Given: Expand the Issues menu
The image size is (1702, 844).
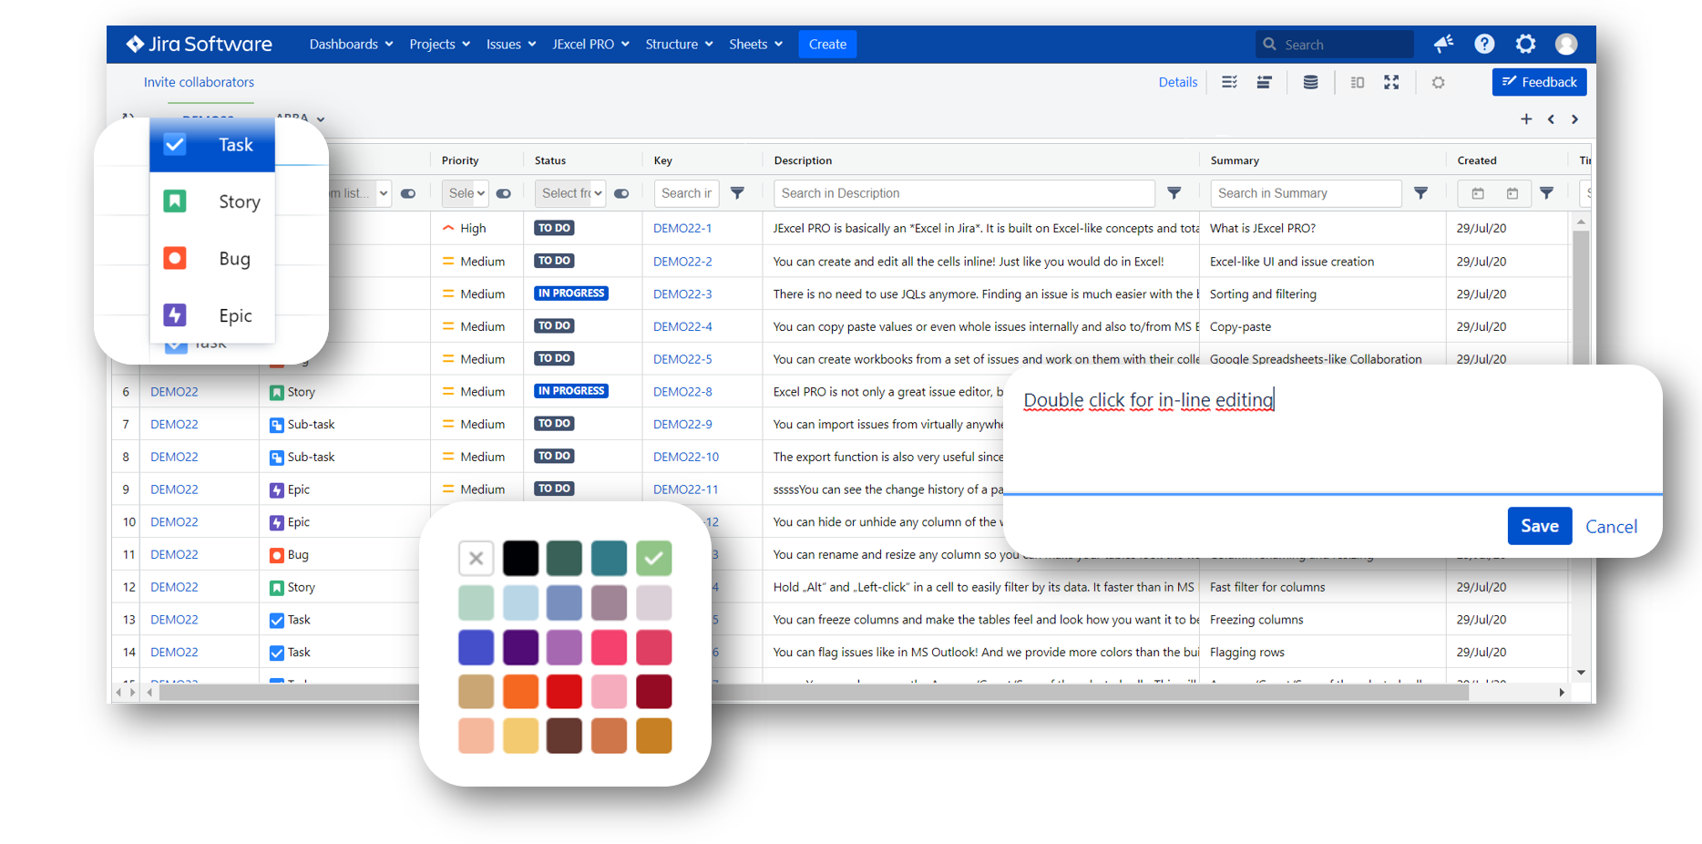Looking at the screenshot, I should coord(511,44).
